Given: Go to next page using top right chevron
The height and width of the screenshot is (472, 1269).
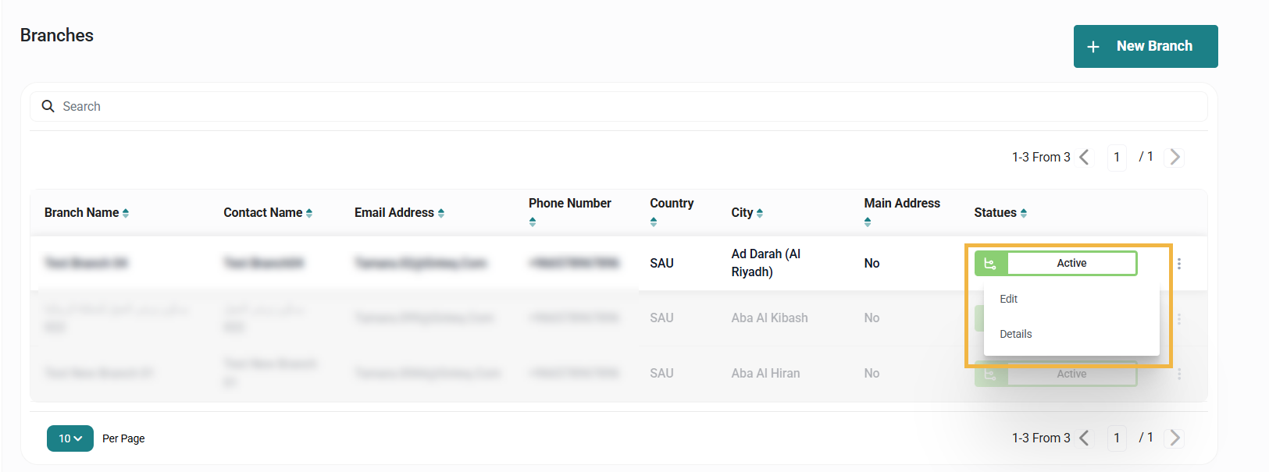Looking at the screenshot, I should coord(1175,157).
